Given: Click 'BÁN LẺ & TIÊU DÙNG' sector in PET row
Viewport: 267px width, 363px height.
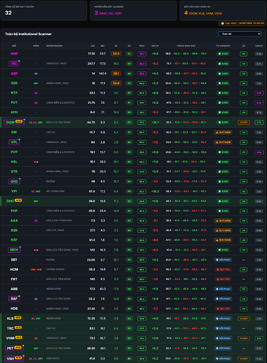Looking at the screenshot, I should (59, 348).
